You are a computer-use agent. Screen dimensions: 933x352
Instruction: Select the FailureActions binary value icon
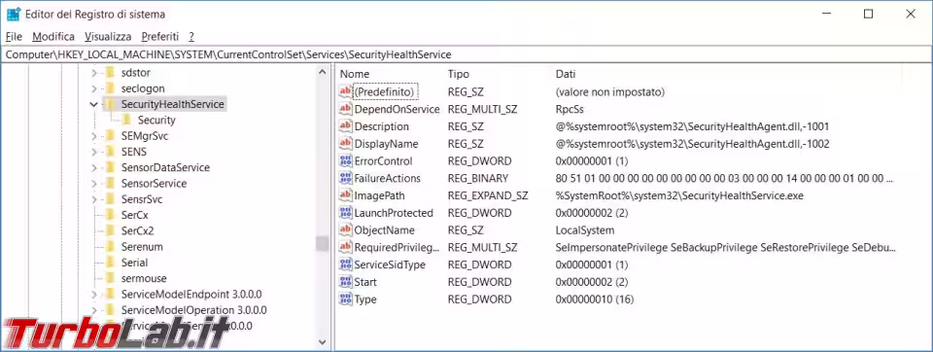[346, 178]
